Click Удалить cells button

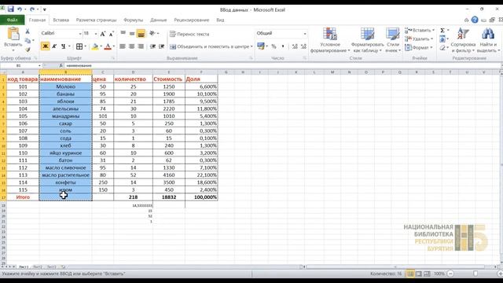coord(419,39)
